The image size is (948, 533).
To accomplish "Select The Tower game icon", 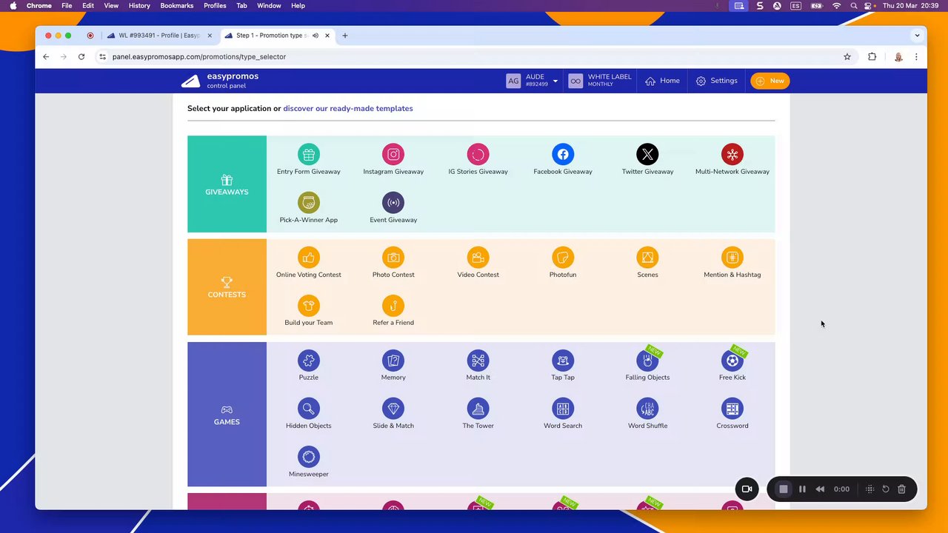I will pos(478,408).
